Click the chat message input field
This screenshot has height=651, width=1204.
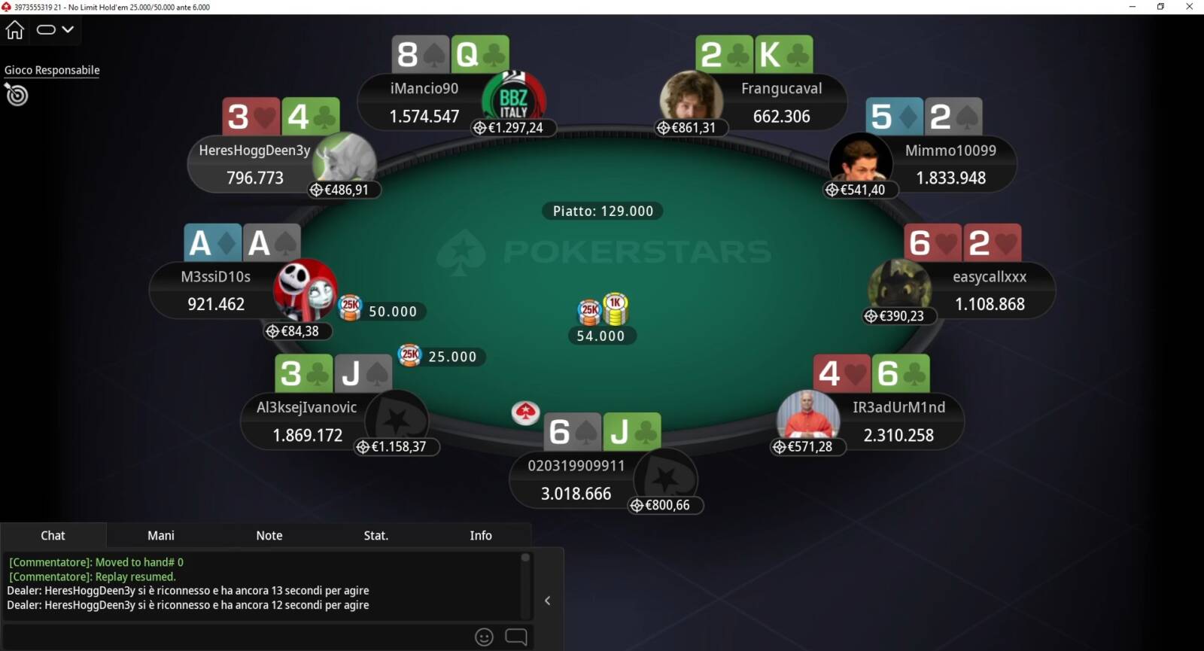point(237,637)
